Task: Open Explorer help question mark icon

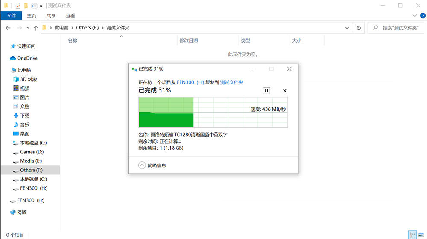Action: (423, 16)
